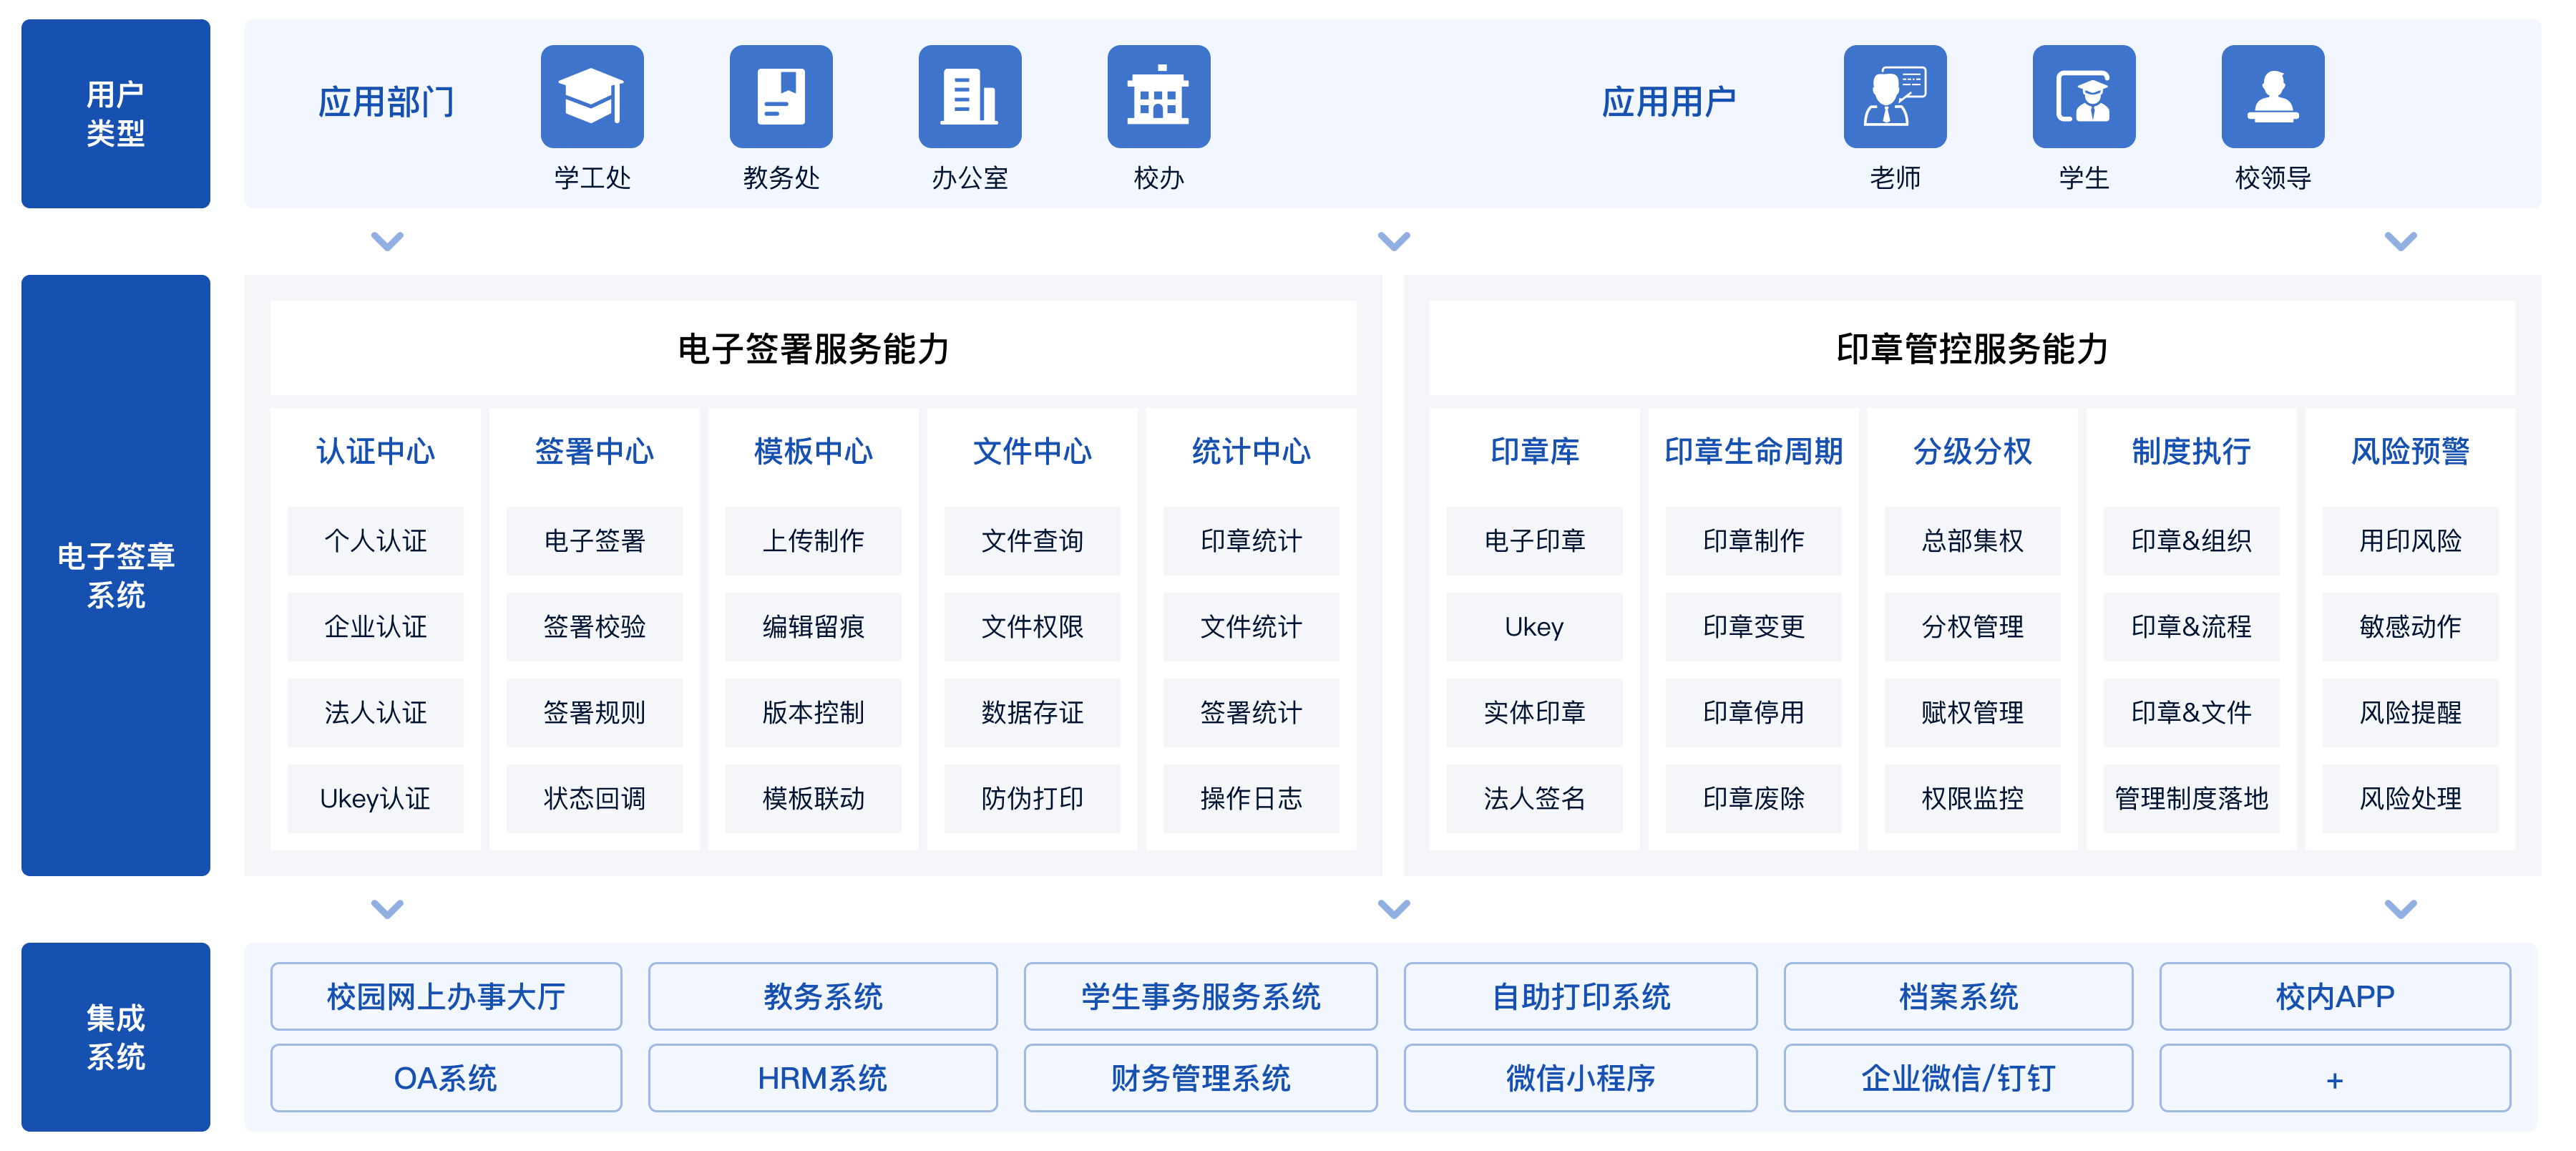This screenshot has width=2576, height=1151.
Task: Select the 办公室 building icon
Action: click(970, 97)
